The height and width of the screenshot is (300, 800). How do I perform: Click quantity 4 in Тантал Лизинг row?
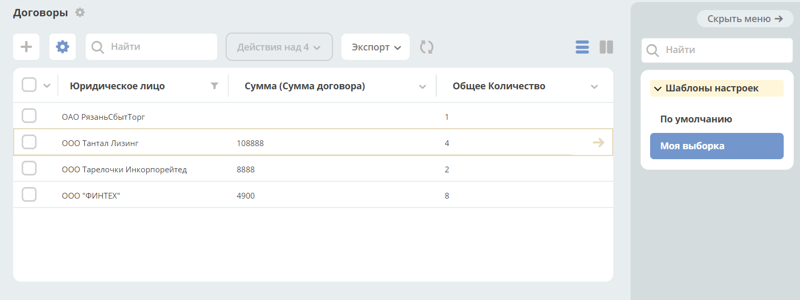coord(447,143)
